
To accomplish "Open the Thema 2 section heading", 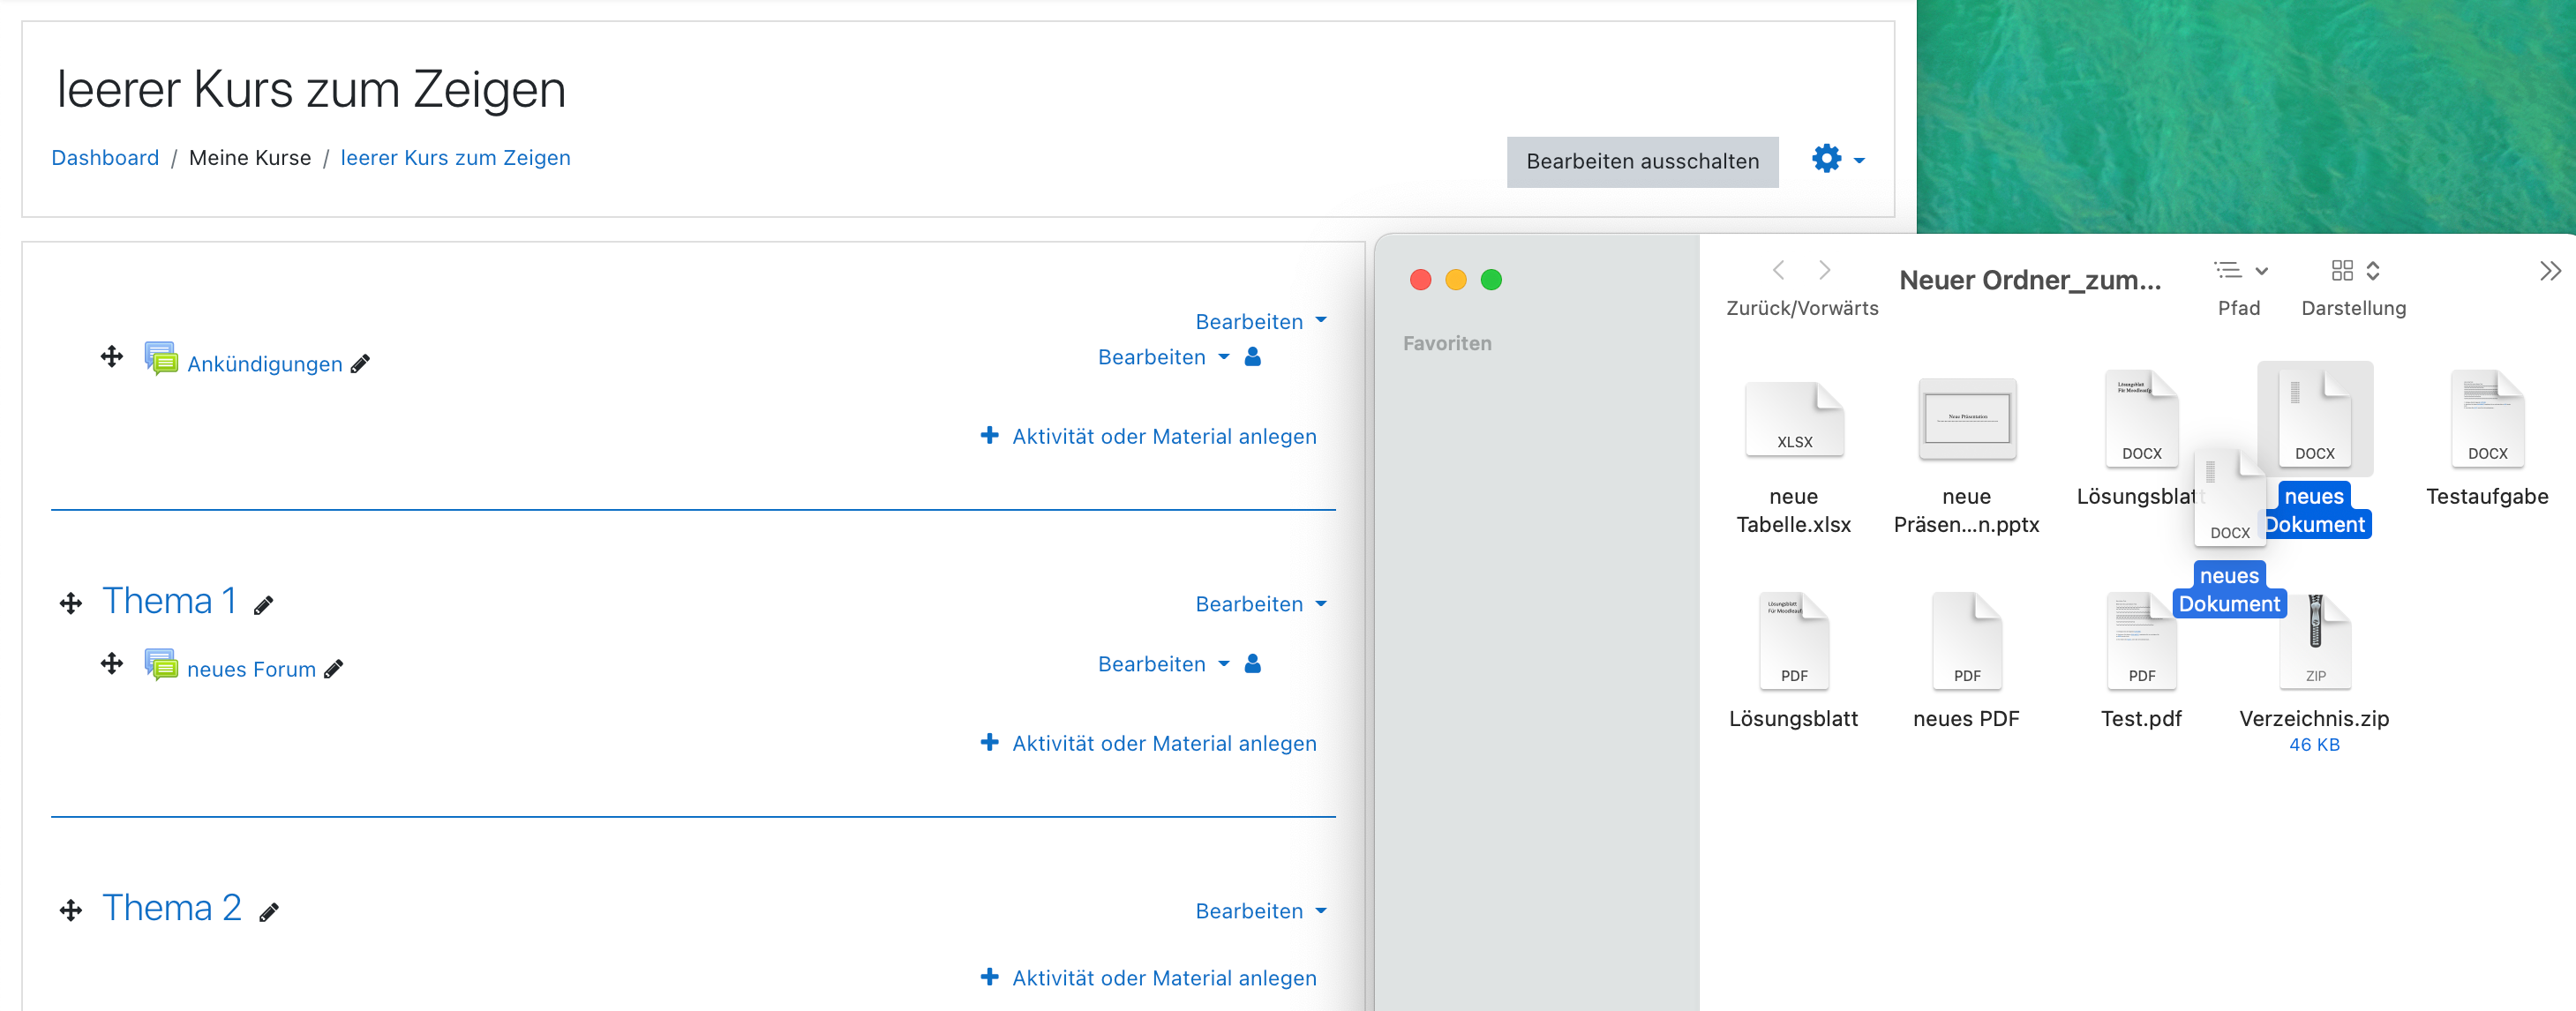I will 172,908.
